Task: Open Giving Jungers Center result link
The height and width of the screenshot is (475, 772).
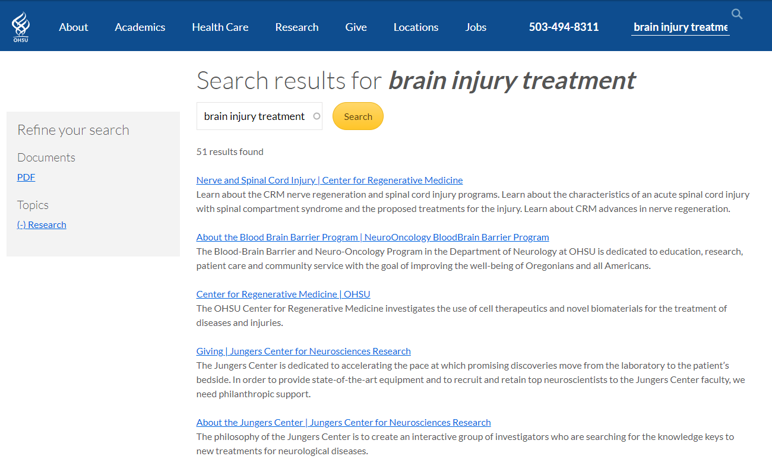Action: click(303, 351)
